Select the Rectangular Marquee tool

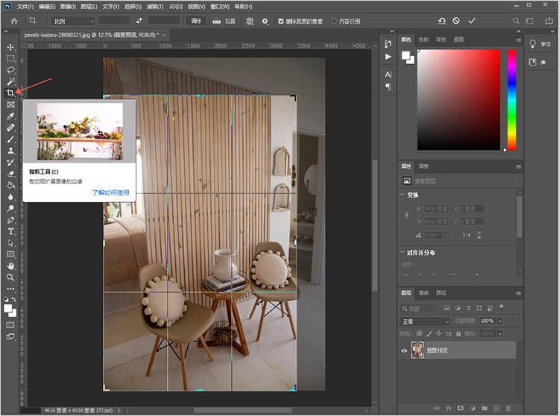[x=10, y=58]
